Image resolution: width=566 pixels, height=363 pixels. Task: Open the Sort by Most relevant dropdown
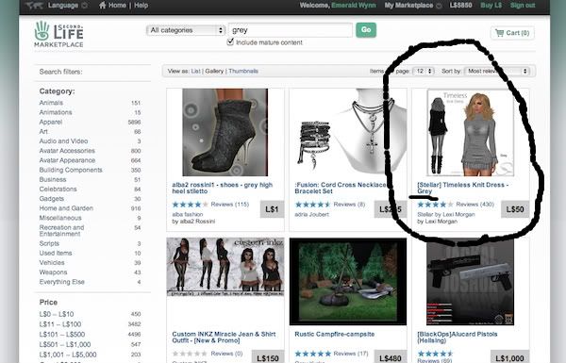coord(497,71)
